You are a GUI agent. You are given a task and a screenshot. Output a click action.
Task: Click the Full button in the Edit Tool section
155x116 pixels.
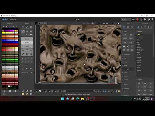point(125,35)
